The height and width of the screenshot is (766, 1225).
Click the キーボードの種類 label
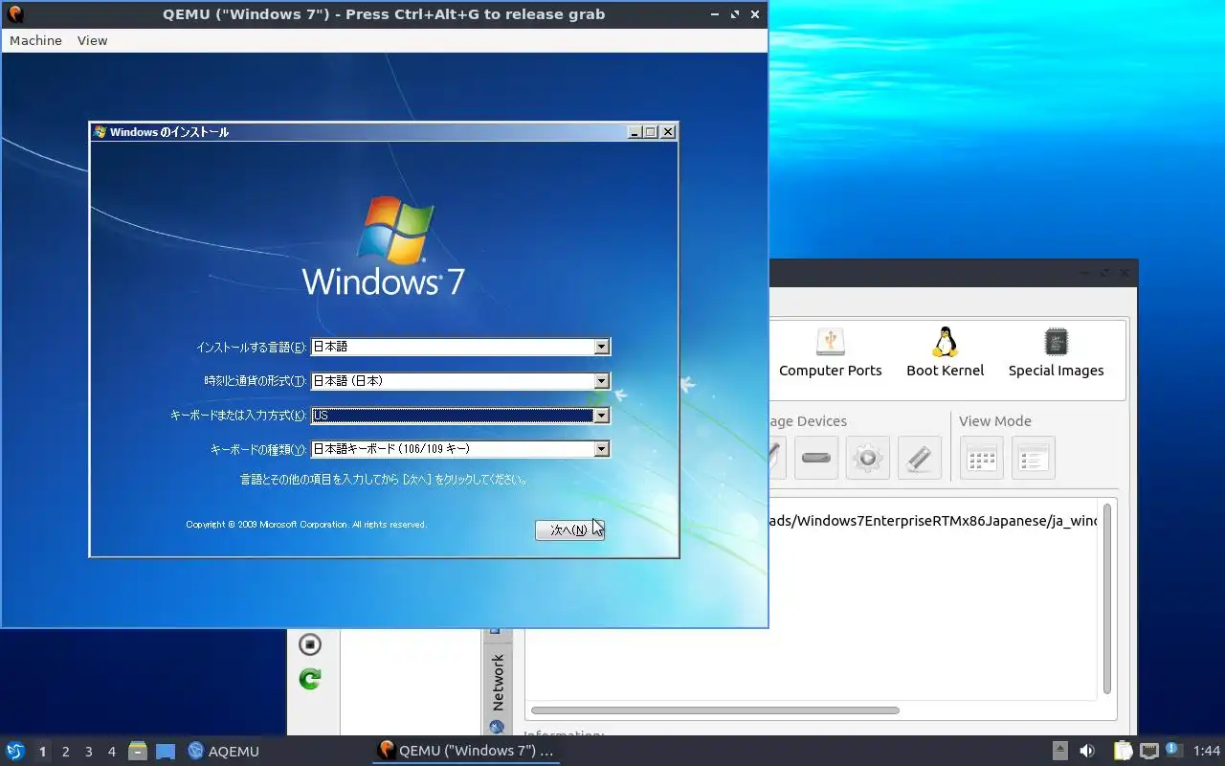click(x=258, y=449)
